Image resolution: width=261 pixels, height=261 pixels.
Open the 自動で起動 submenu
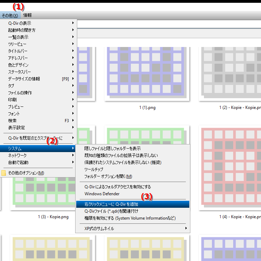tap(38, 163)
